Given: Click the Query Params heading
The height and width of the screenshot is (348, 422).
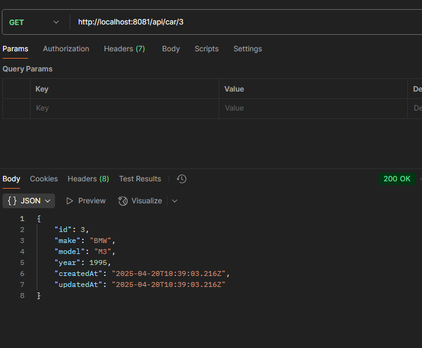Looking at the screenshot, I should tap(27, 69).
